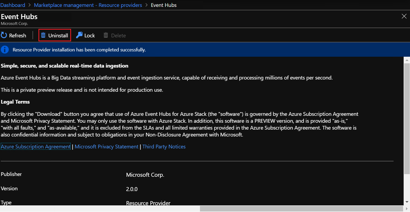Click the greyed-out Delete trash icon
The width and height of the screenshot is (410, 212).
coord(106,35)
